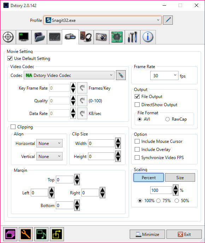Click the green music note icon
The image size is (205, 243).
(41, 234)
